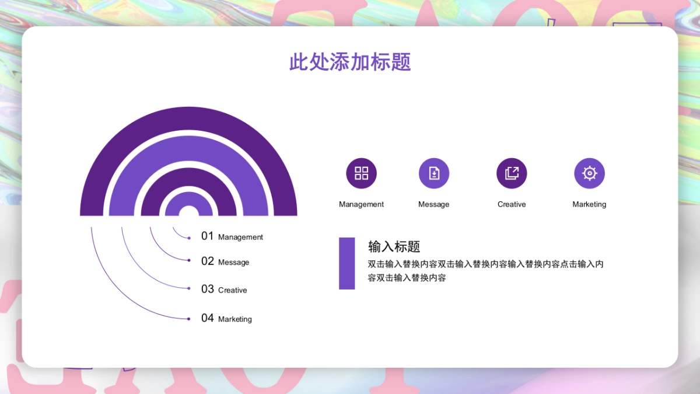
Task: Click the purple vertical accent bar
Action: click(x=347, y=263)
